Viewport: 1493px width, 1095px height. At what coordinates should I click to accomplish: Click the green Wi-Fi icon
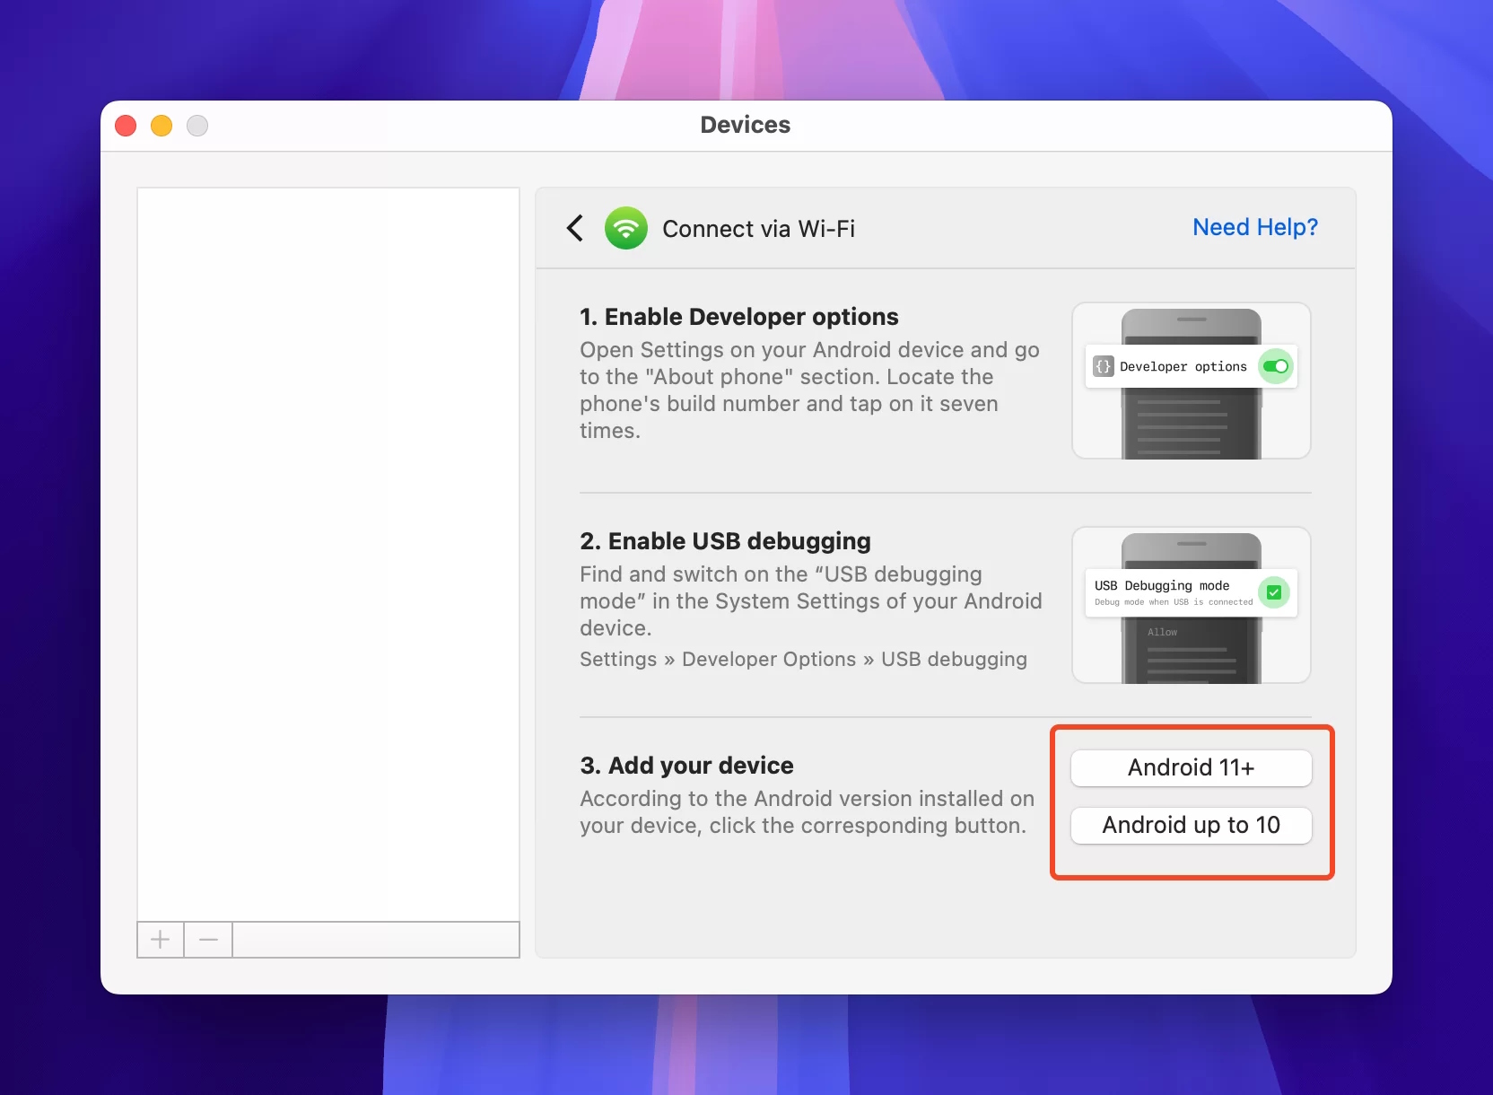click(x=625, y=228)
